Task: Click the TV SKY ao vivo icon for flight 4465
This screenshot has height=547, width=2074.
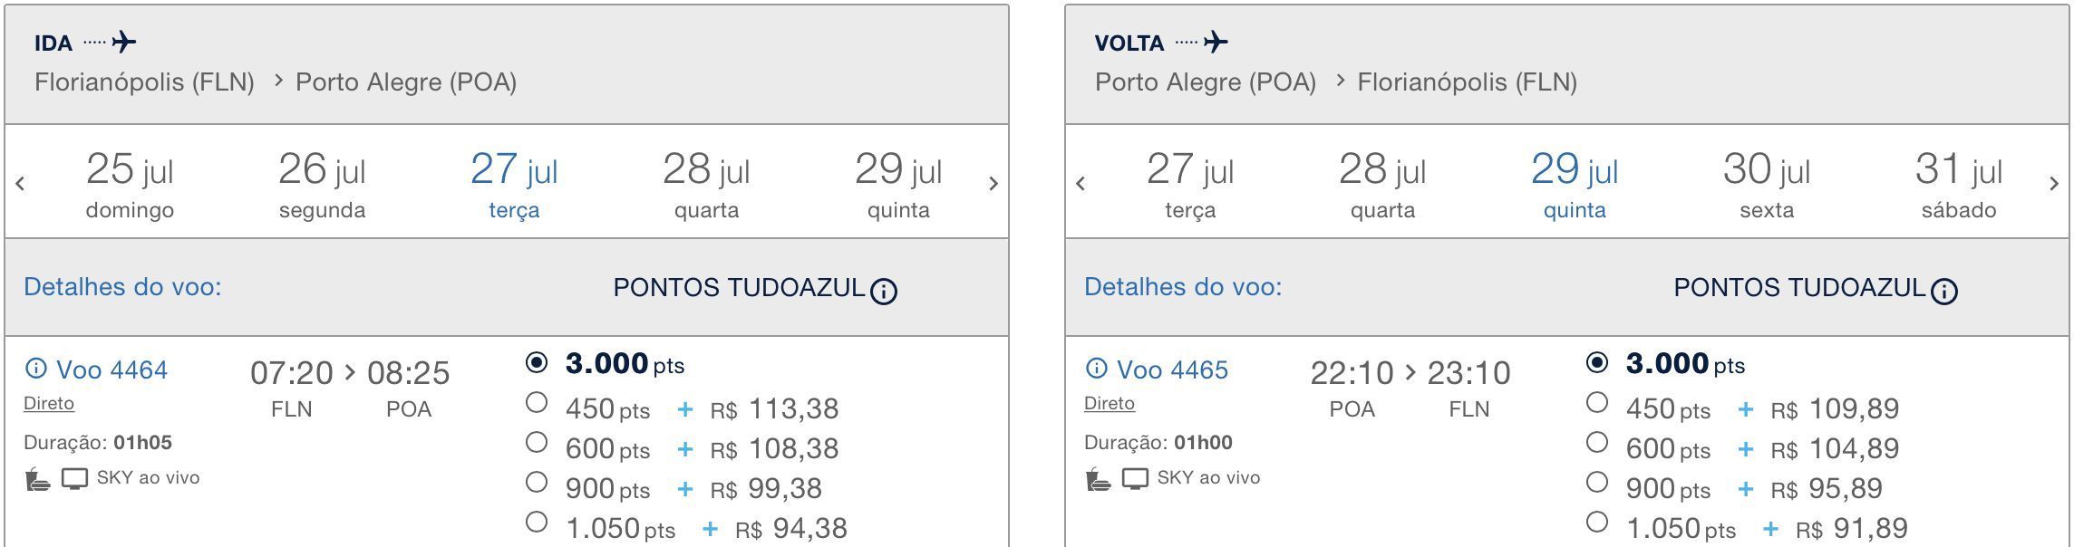Action: click(x=1135, y=478)
